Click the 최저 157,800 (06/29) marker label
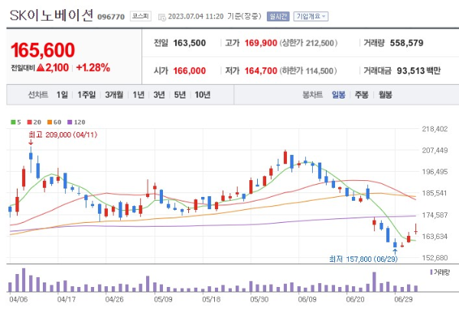This screenshot has height=316, width=459. pos(363,259)
